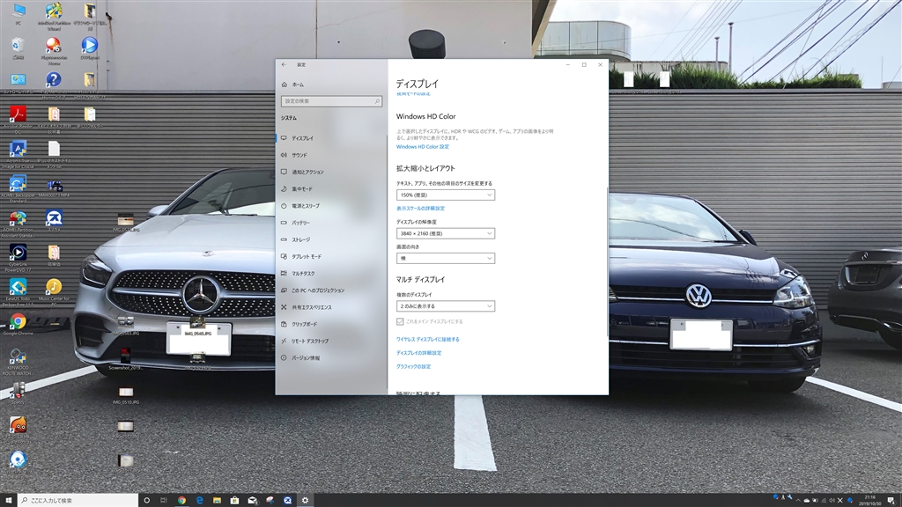
Task: Open 集中モード settings page
Action: pyautogui.click(x=331, y=188)
